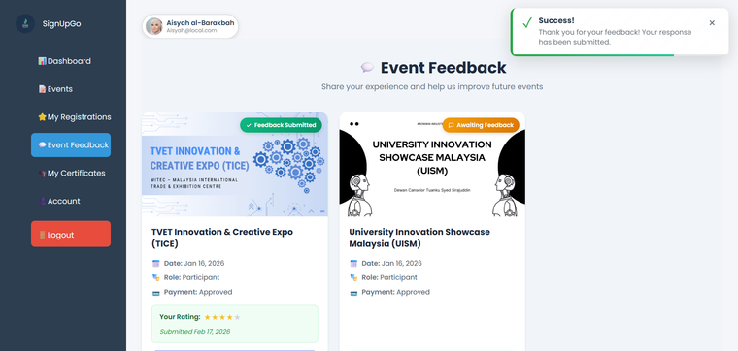Image resolution: width=738 pixels, height=351 pixels.
Task: Click "Date: Jan 16, 2026" on UISM card
Action: click(x=391, y=263)
